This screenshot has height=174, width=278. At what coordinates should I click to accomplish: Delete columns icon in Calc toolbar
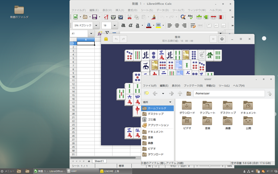pos(221,17)
